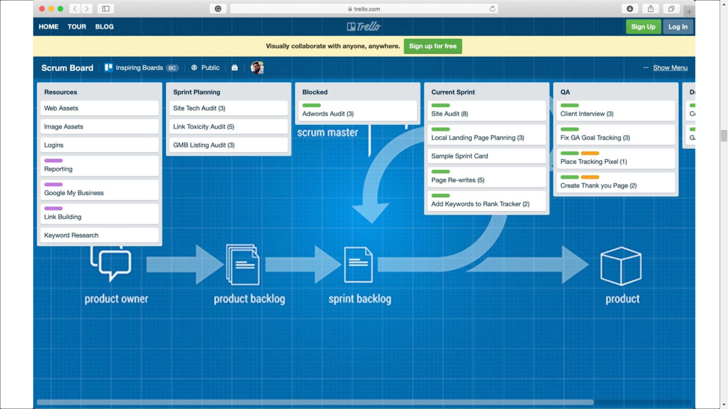
Task: Click the QA list header
Action: point(565,92)
